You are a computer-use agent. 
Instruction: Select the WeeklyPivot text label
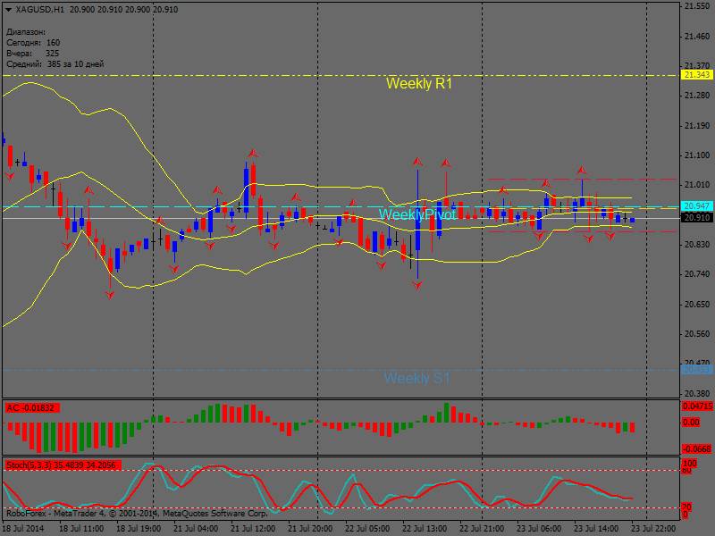coord(416,215)
